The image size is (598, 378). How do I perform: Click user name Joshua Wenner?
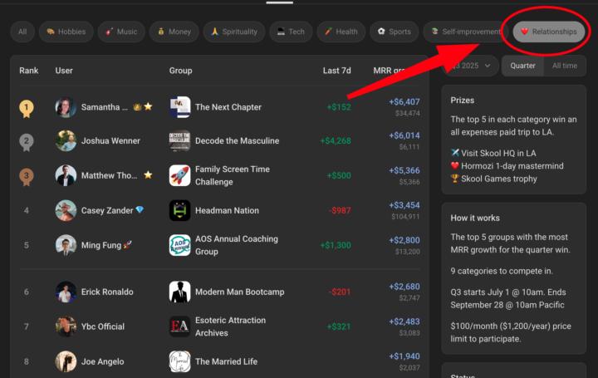click(x=110, y=140)
